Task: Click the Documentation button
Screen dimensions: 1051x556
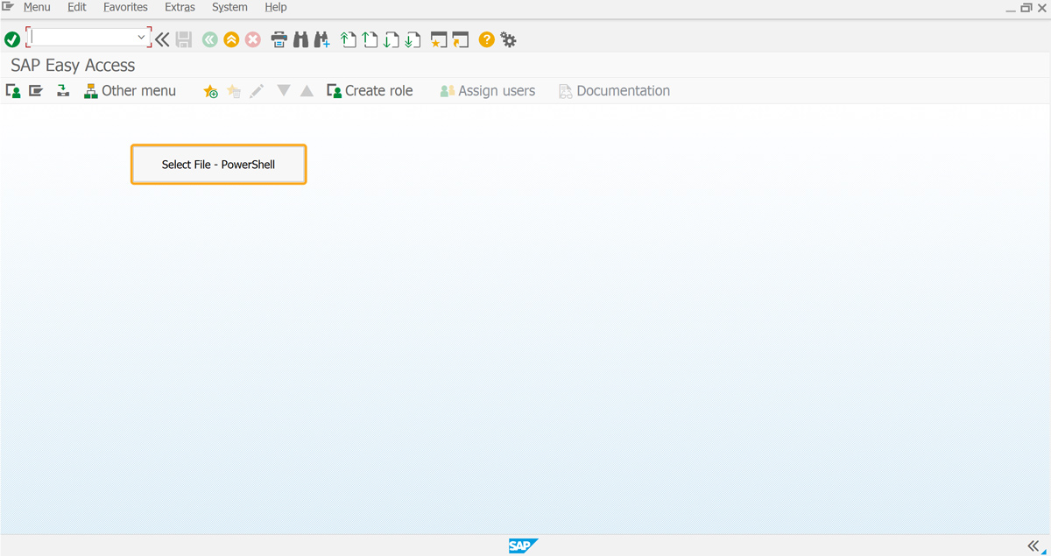Action: [x=614, y=90]
